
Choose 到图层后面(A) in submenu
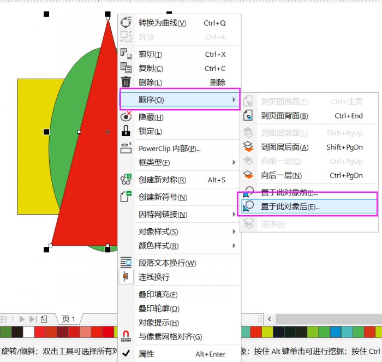point(309,147)
